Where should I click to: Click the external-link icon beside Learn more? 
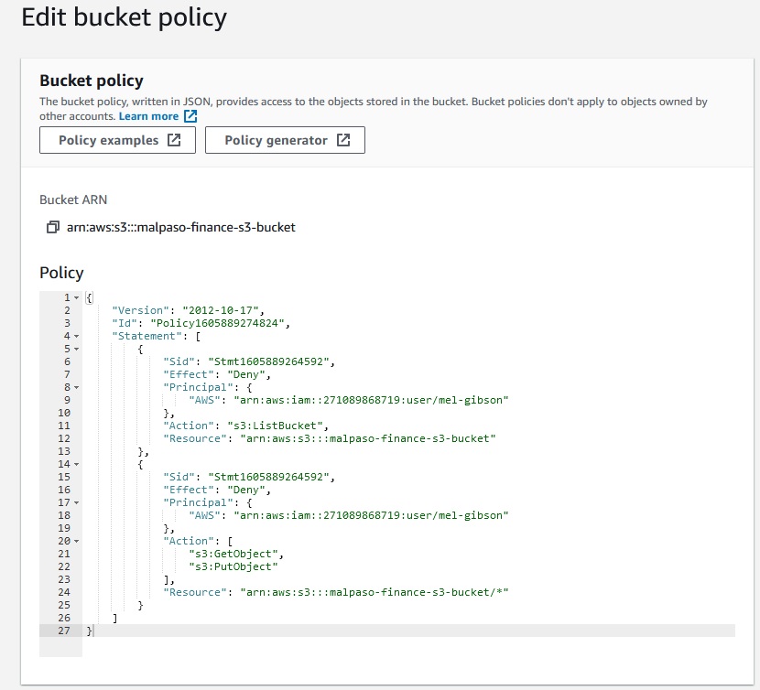[x=190, y=116]
